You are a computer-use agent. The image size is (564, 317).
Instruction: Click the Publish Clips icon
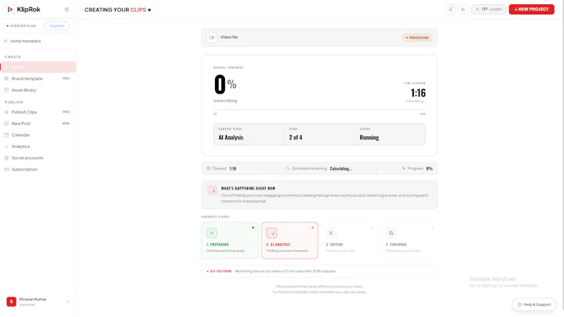click(6, 112)
